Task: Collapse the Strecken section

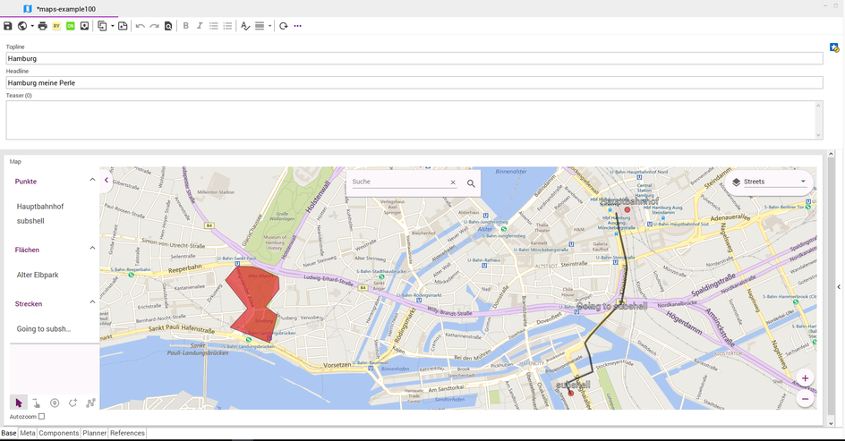Action: [x=92, y=302]
